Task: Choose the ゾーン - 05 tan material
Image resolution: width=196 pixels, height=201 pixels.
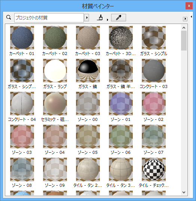Action: coord(88,137)
